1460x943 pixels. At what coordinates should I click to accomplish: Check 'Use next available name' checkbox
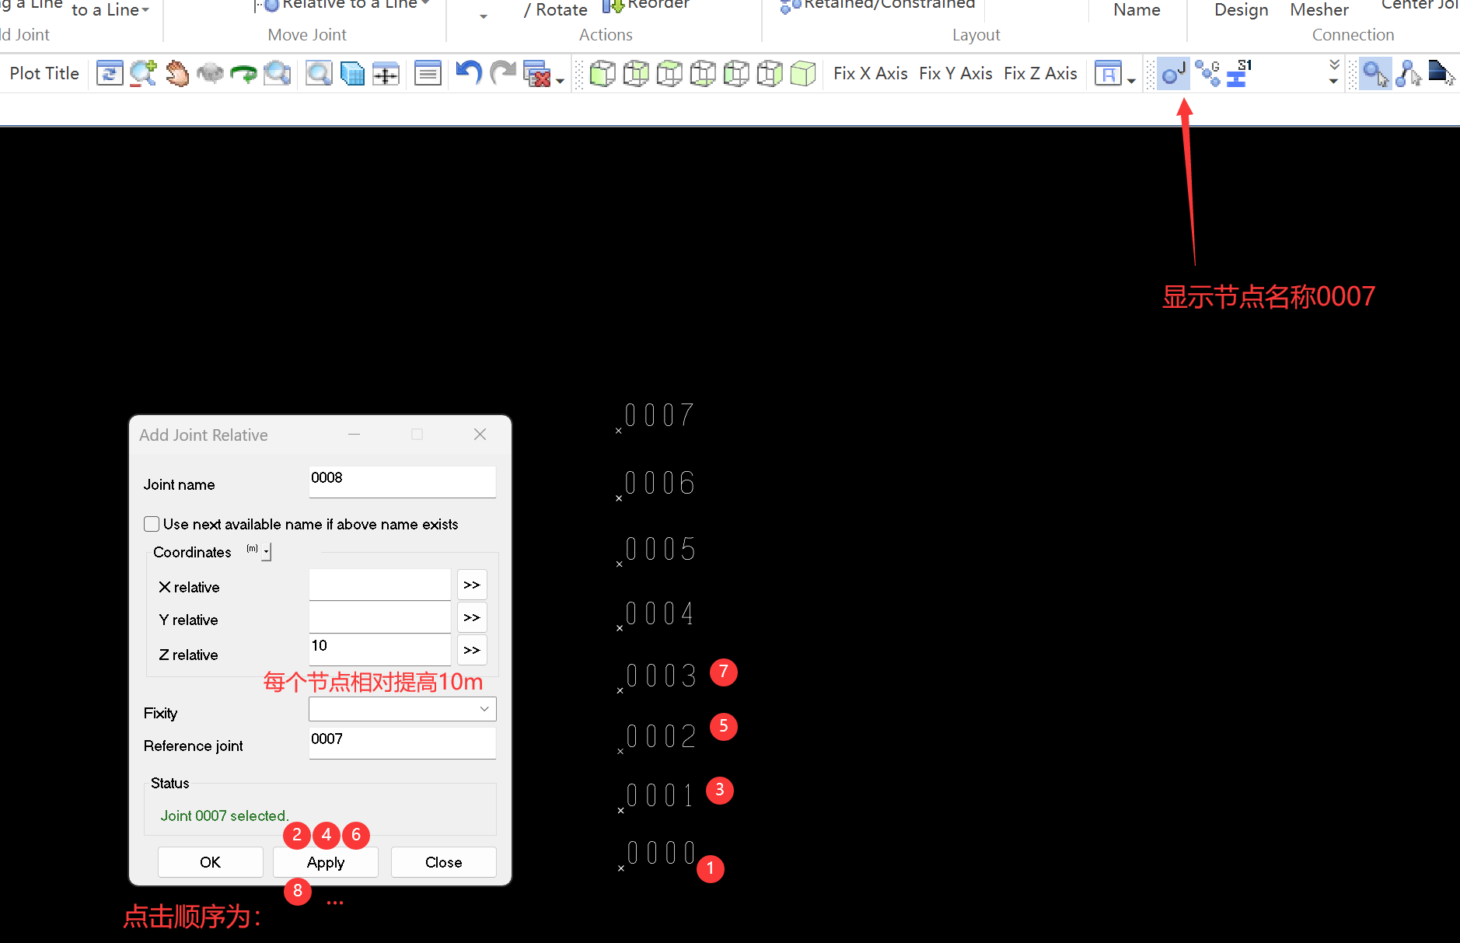[152, 524]
